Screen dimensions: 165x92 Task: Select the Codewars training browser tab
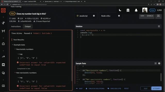pyautogui.click(x=11, y=2)
